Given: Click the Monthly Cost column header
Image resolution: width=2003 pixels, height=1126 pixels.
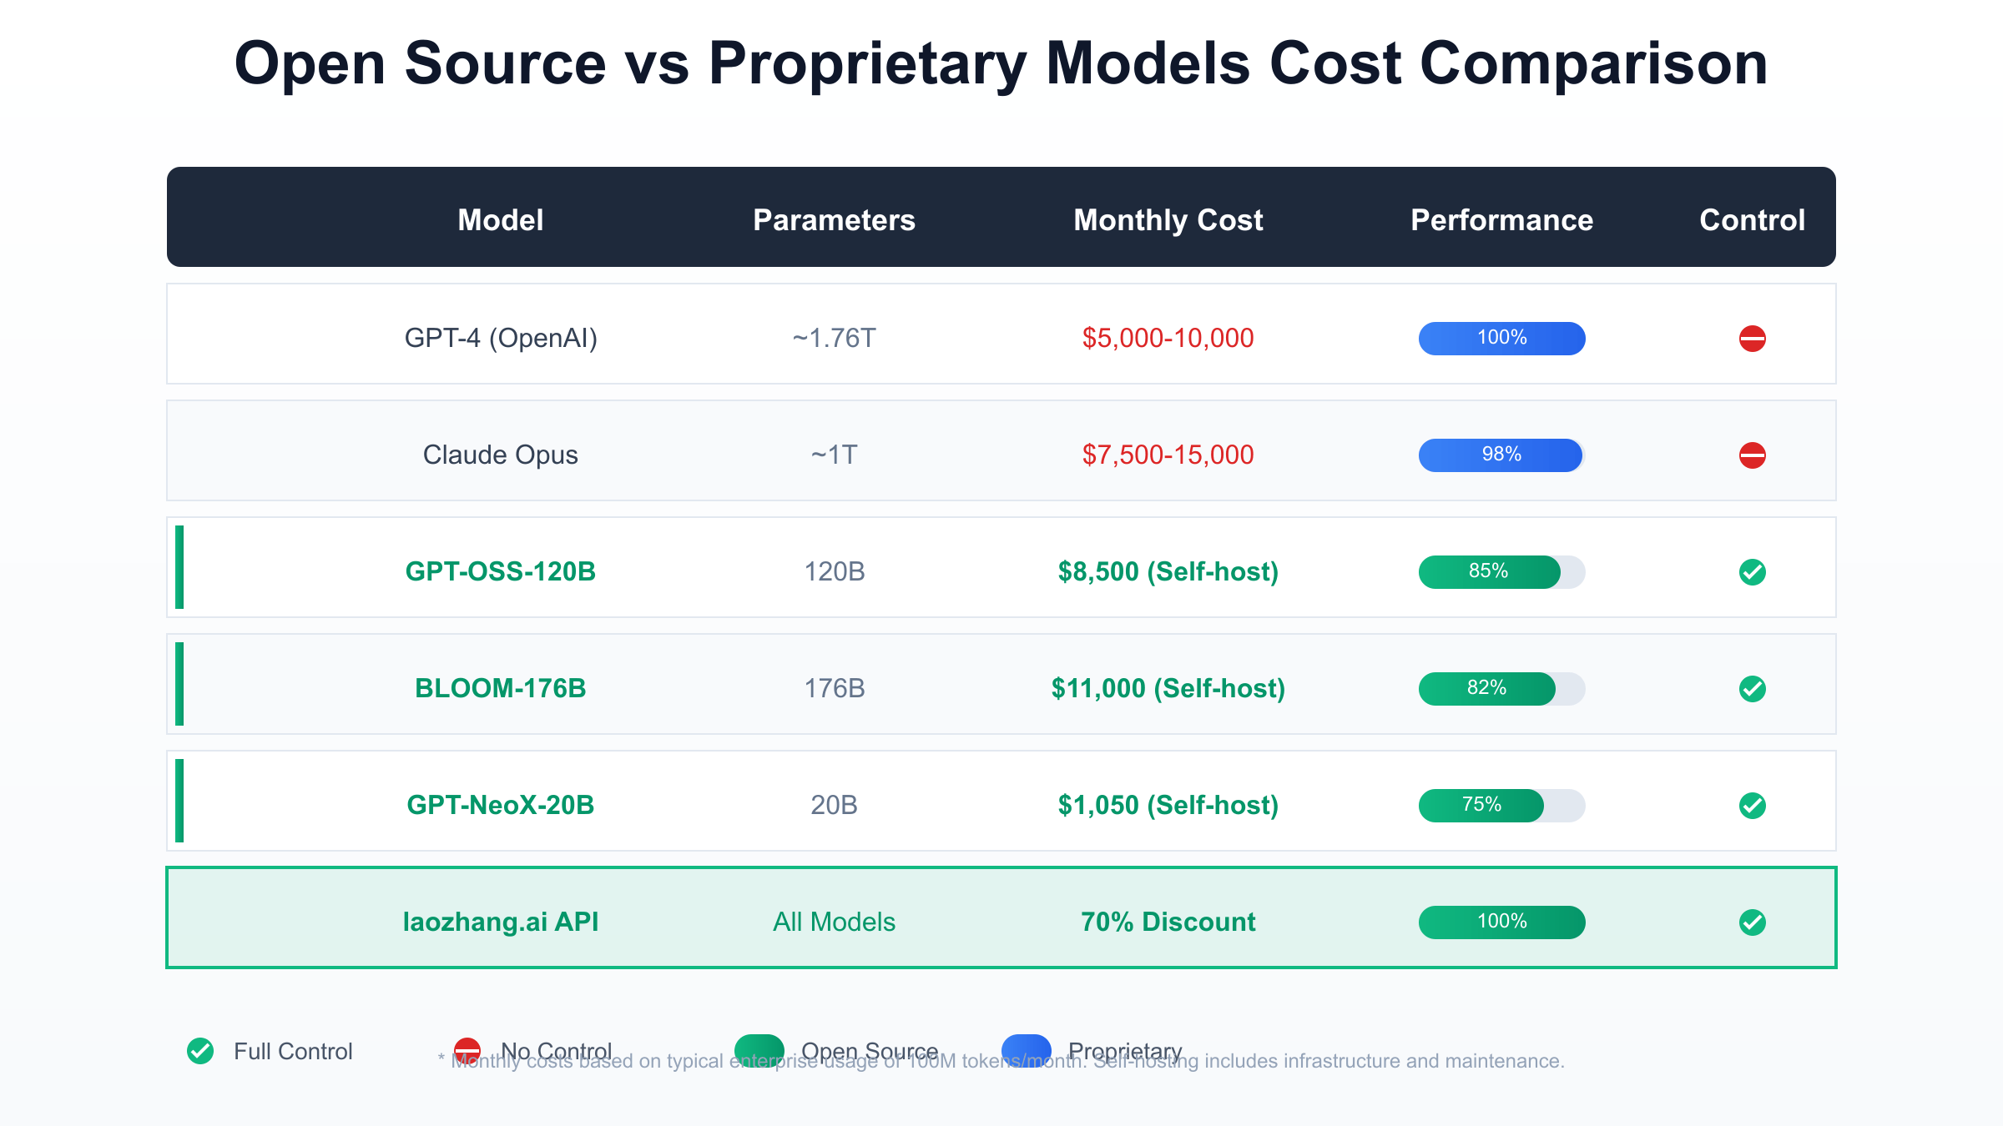Looking at the screenshot, I should pyautogui.click(x=1168, y=220).
